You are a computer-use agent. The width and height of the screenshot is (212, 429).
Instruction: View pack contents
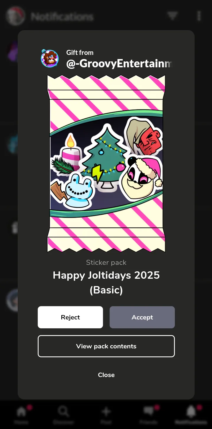click(106, 346)
